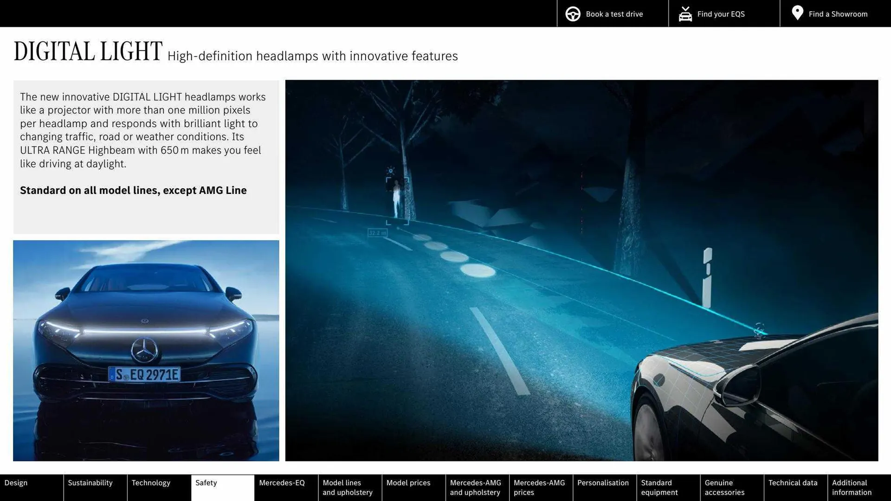Open the Book a test drive link
This screenshot has width=891, height=501.
coord(614,14)
